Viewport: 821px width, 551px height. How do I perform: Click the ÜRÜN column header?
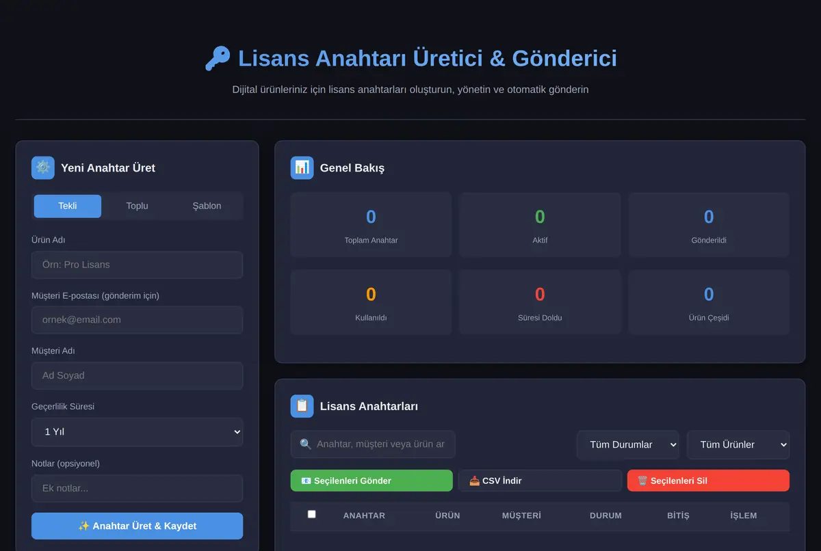click(447, 515)
